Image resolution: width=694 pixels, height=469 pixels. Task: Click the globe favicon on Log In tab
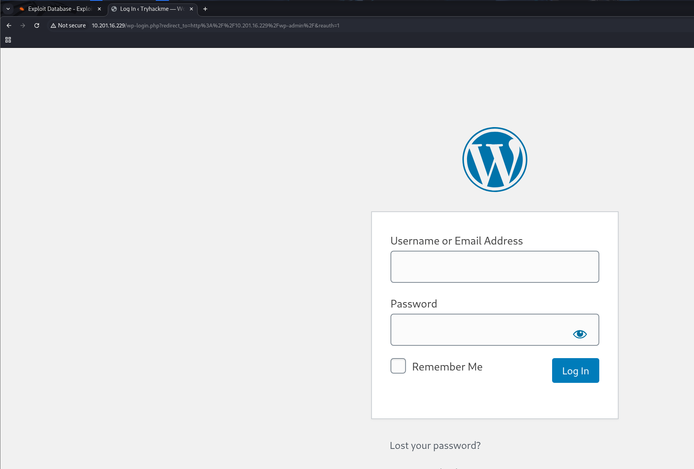(x=114, y=9)
